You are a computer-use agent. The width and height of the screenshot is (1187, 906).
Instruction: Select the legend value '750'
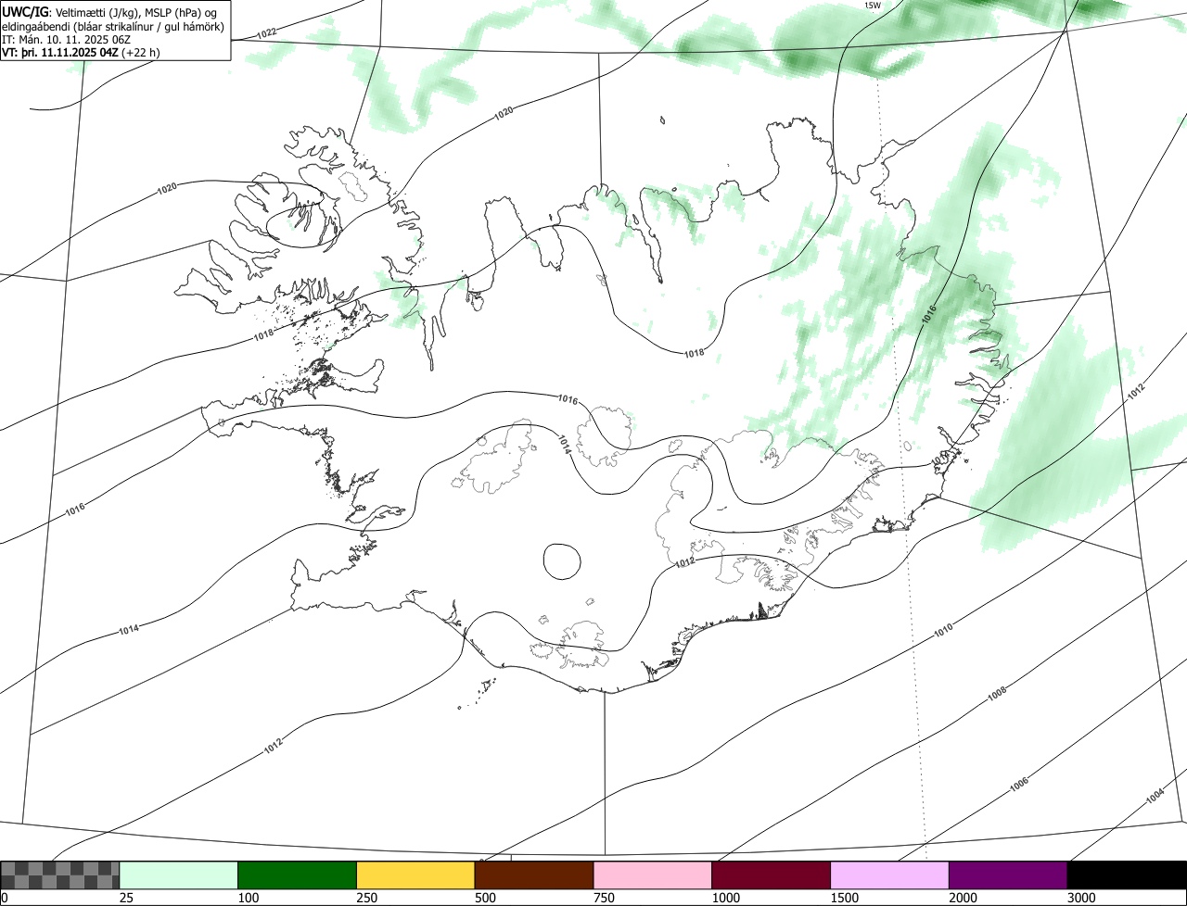coord(603,897)
